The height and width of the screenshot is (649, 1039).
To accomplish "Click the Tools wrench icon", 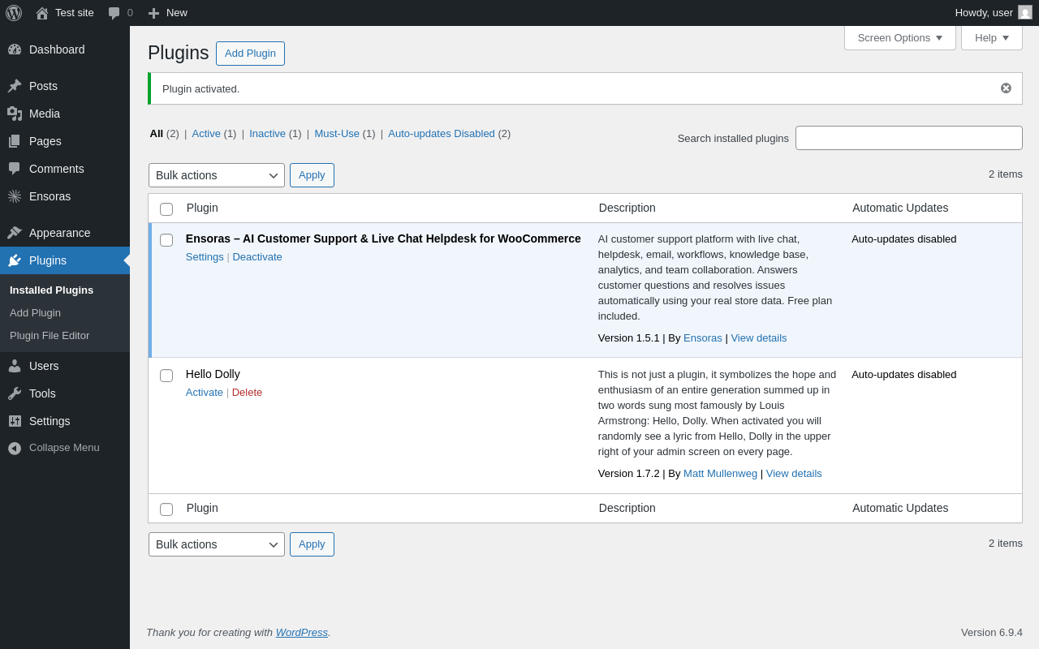I will (x=15, y=393).
